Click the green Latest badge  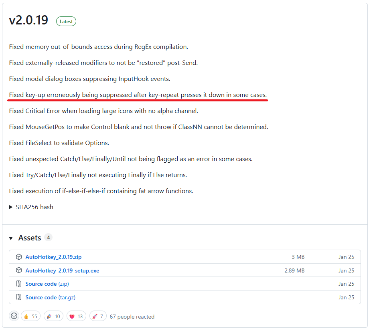(66, 21)
